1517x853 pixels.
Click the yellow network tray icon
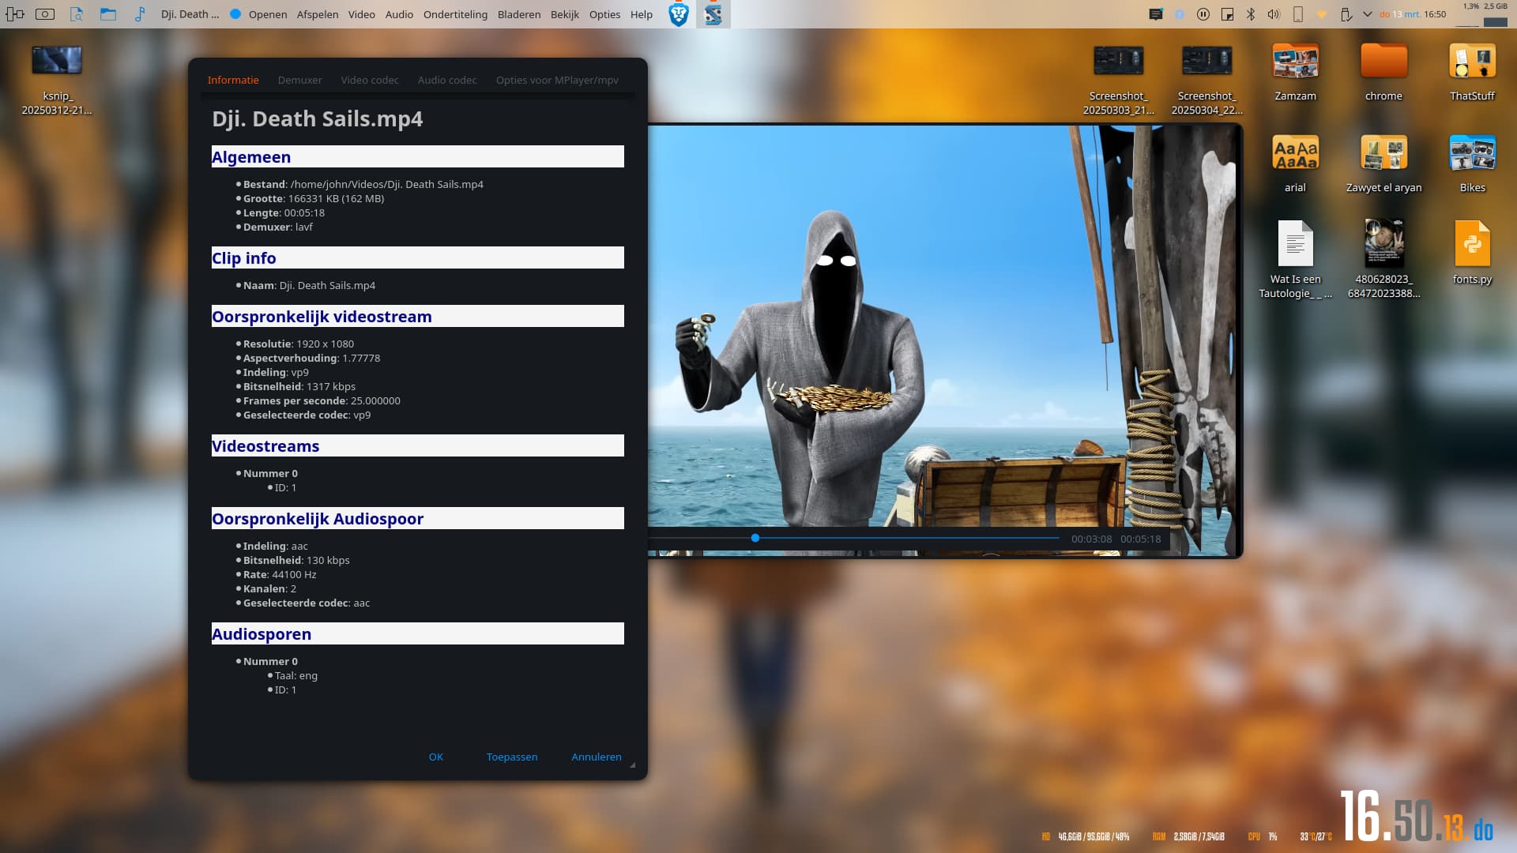1322,14
